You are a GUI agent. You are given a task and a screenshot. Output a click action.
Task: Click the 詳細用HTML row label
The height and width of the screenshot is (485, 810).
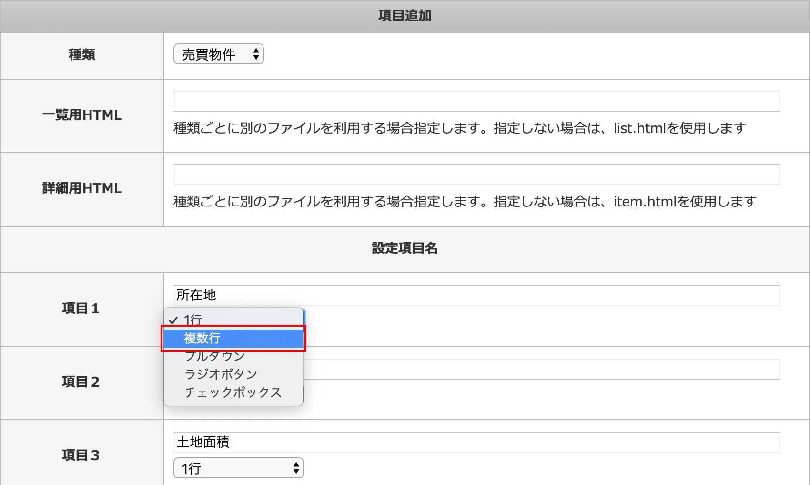coord(82,188)
